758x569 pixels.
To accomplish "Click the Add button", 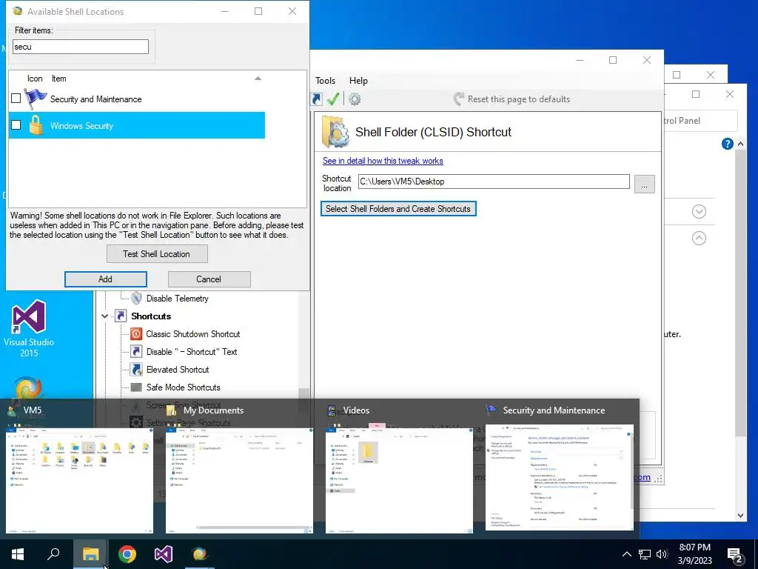I will coord(105,279).
